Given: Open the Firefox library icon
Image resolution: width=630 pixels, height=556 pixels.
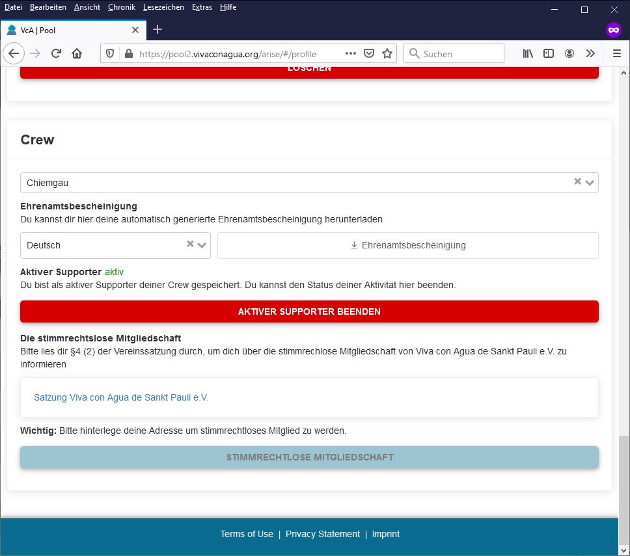Looking at the screenshot, I should (528, 53).
